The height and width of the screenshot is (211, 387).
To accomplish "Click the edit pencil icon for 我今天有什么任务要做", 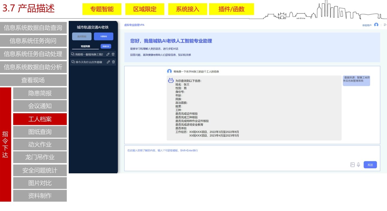I will click(108, 62).
